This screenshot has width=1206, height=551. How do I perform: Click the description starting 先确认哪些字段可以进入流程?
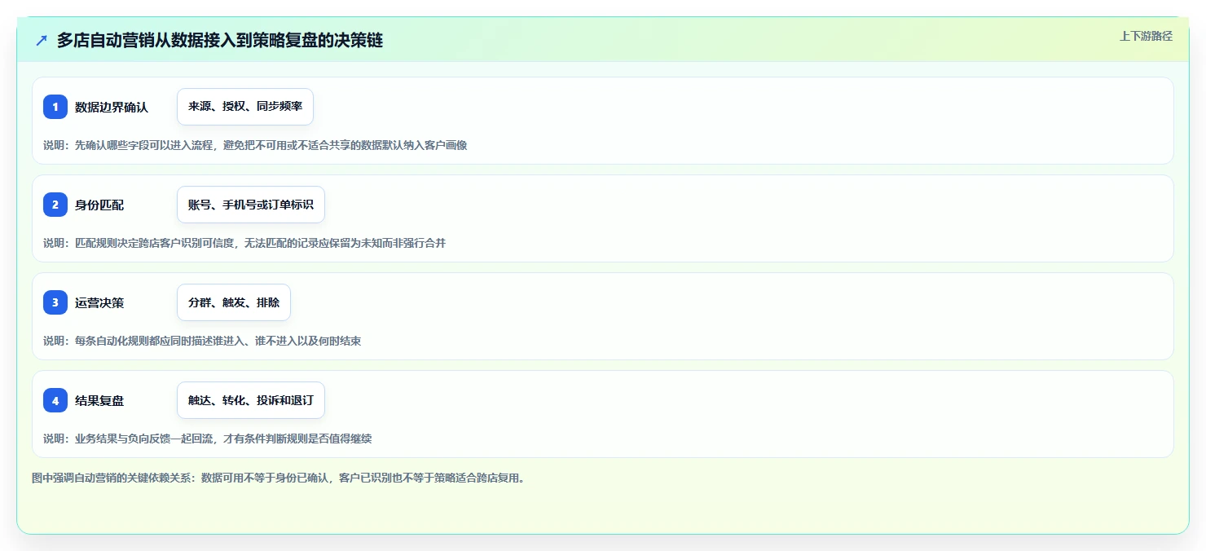click(x=255, y=145)
